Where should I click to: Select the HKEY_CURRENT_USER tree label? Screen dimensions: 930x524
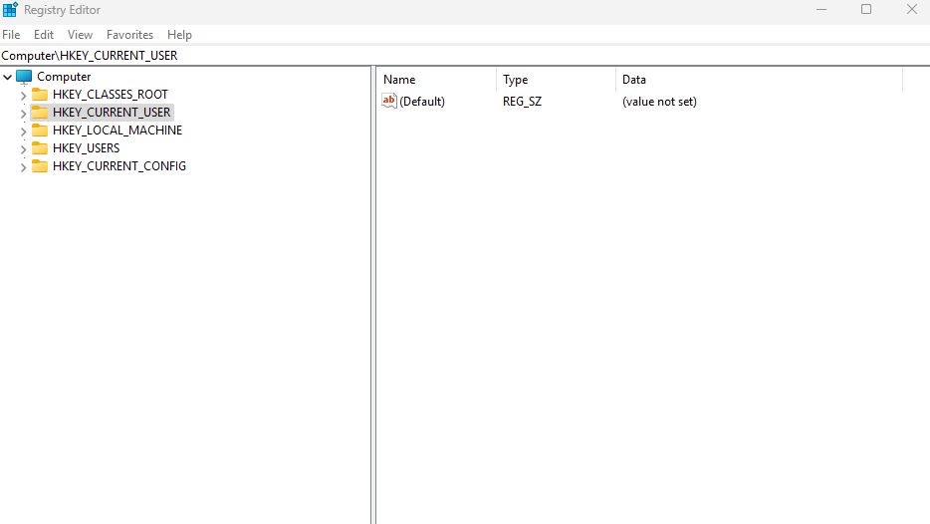(x=112, y=113)
